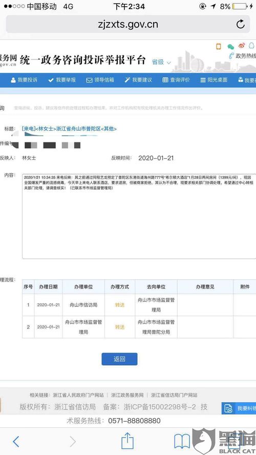Viewport: 256px width, 455px height.
Task: Tap the list icon beside 阳光桌面
Action: coord(203,80)
